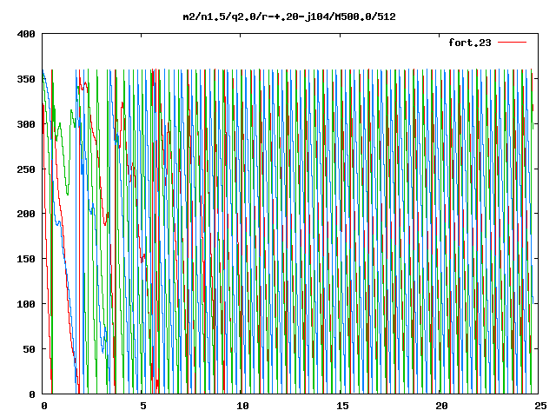Click x-axis label 5

click(142, 406)
